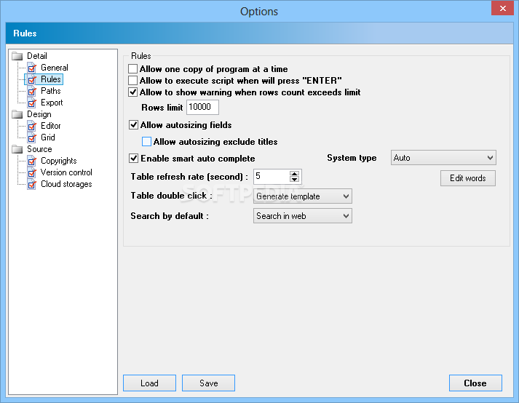The width and height of the screenshot is (519, 403).
Task: Open the Export settings page
Action: [52, 103]
